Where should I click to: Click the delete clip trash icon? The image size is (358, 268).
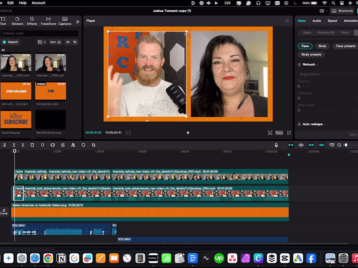32,145
